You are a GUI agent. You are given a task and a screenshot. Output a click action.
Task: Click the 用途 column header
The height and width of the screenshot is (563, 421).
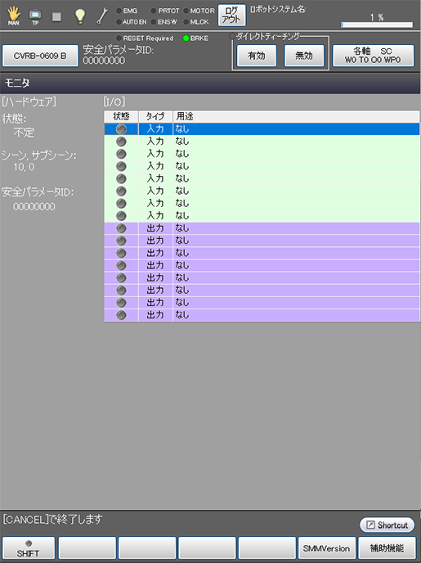click(296, 116)
